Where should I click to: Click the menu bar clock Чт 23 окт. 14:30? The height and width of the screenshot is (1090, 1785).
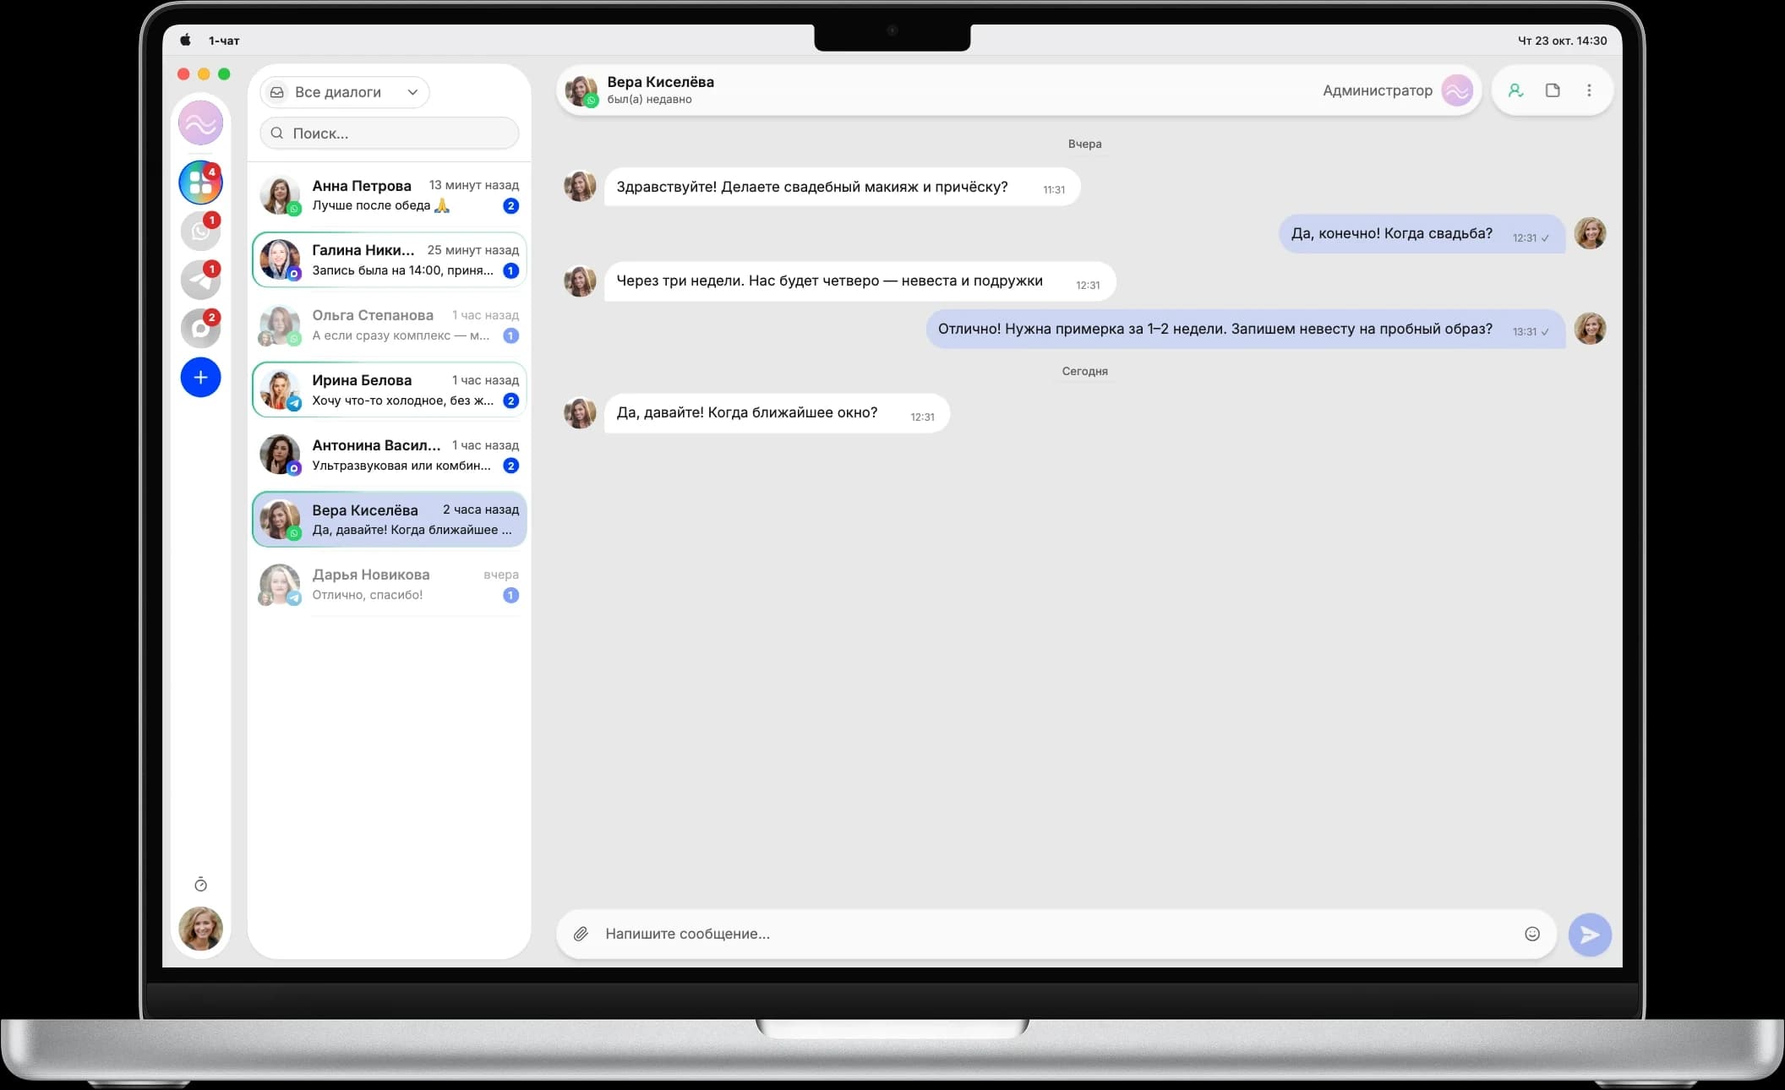point(1562,41)
